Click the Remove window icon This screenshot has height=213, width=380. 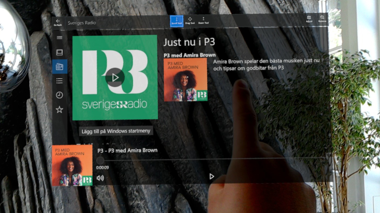(x=322, y=19)
